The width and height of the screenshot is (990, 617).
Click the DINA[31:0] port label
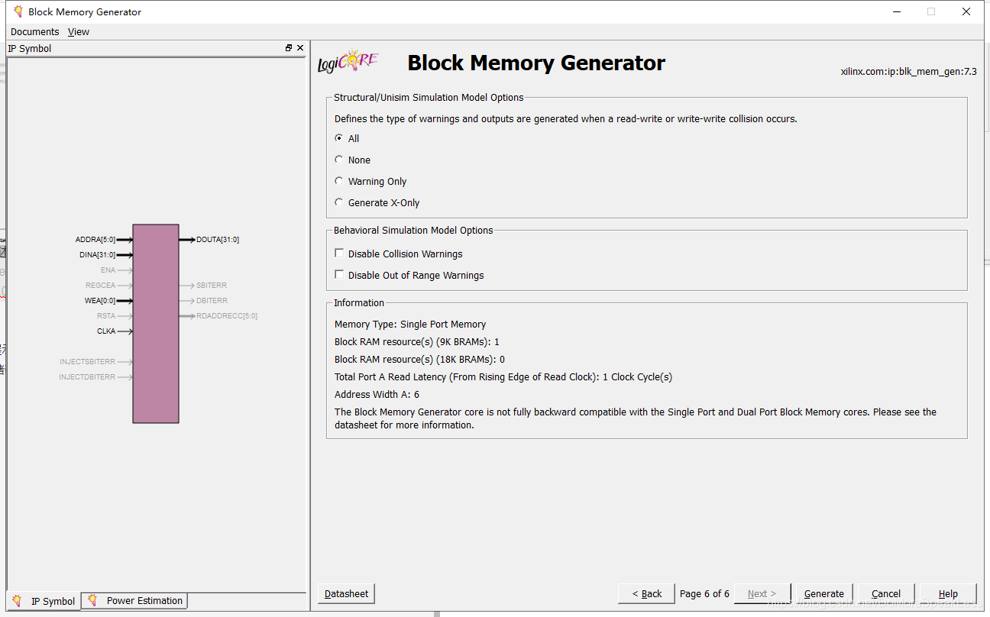(x=97, y=255)
